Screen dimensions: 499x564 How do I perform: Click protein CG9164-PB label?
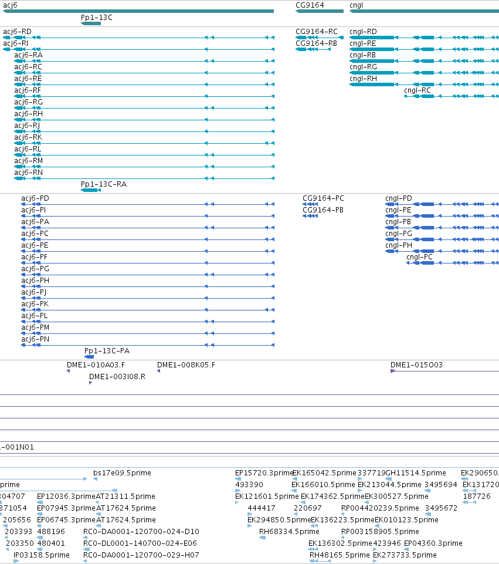(x=323, y=210)
